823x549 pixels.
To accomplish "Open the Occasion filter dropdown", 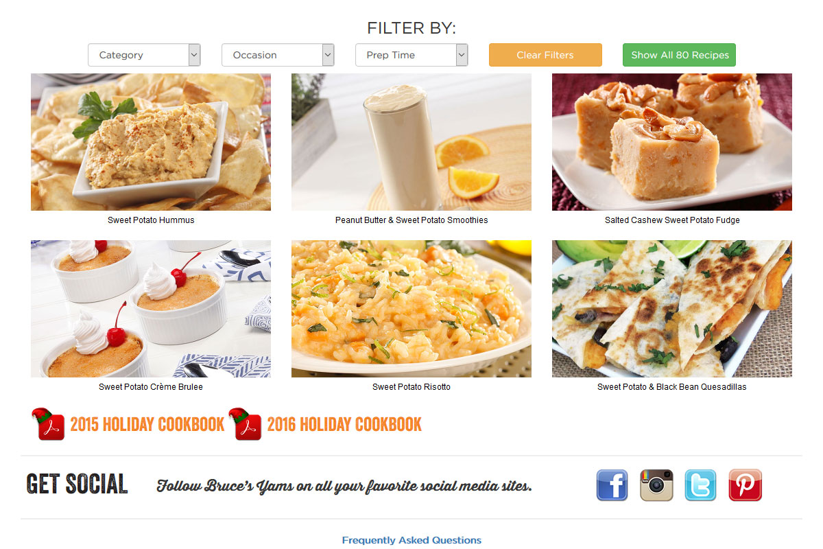I will [x=278, y=55].
